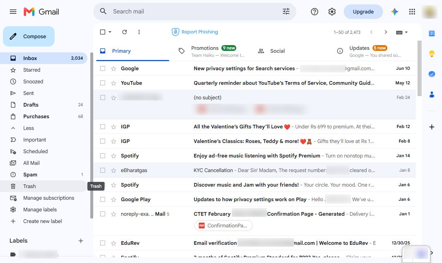
Task: Open Google Keep side panel
Action: 432,54
